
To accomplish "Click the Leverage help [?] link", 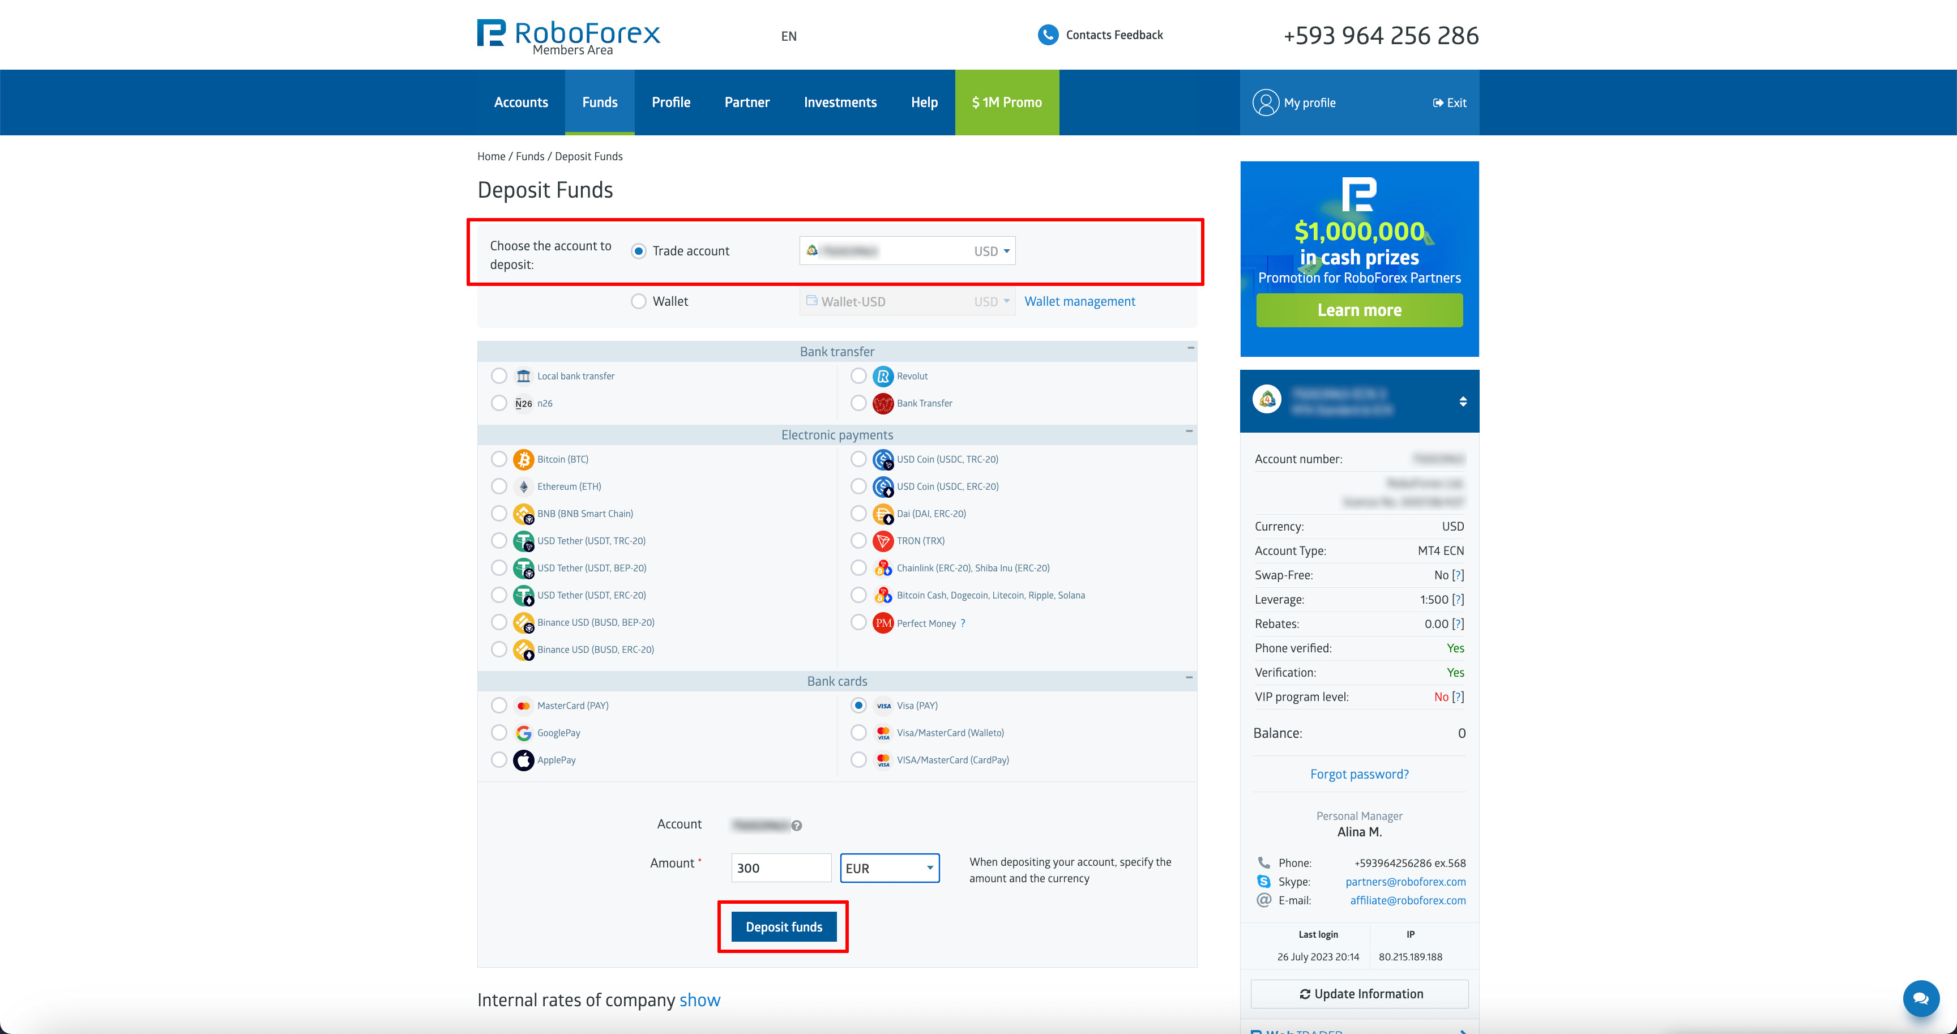I will point(1458,600).
